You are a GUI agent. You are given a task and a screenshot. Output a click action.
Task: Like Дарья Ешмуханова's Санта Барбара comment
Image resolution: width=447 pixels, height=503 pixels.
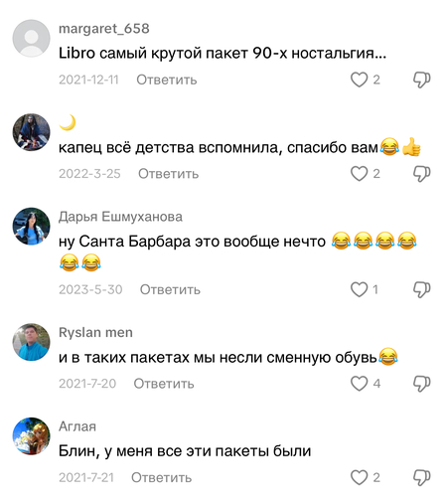coord(360,289)
